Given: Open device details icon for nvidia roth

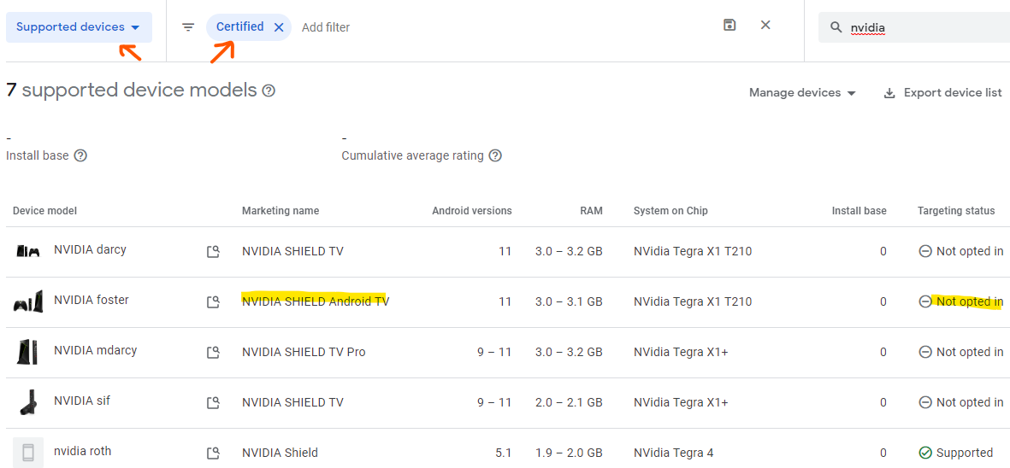Looking at the screenshot, I should [x=213, y=453].
